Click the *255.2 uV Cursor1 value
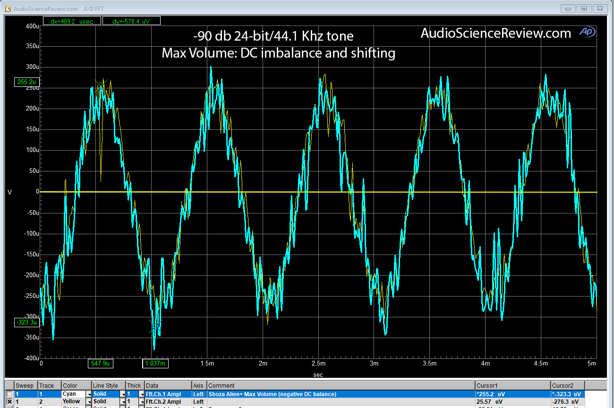This screenshot has height=408, width=614. tap(513, 394)
